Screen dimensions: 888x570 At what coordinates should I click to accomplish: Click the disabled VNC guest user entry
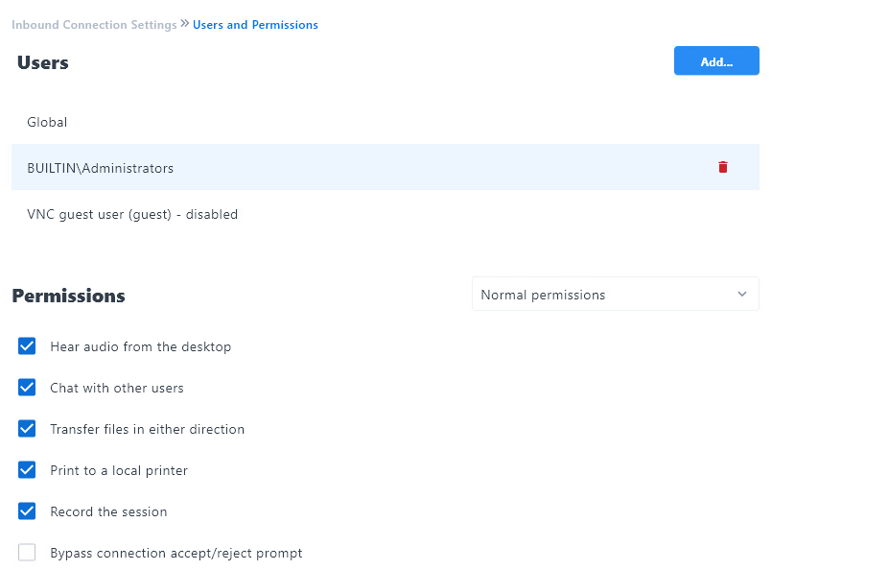pyautogui.click(x=131, y=214)
